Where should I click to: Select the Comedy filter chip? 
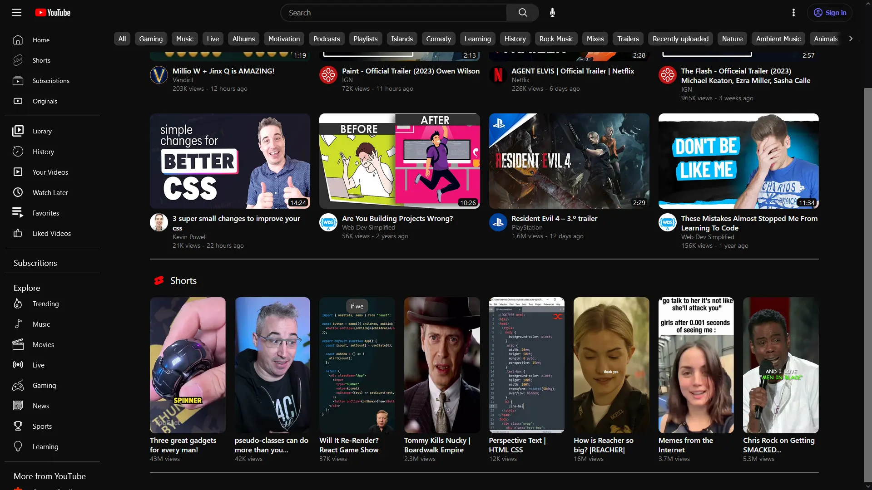438,39
